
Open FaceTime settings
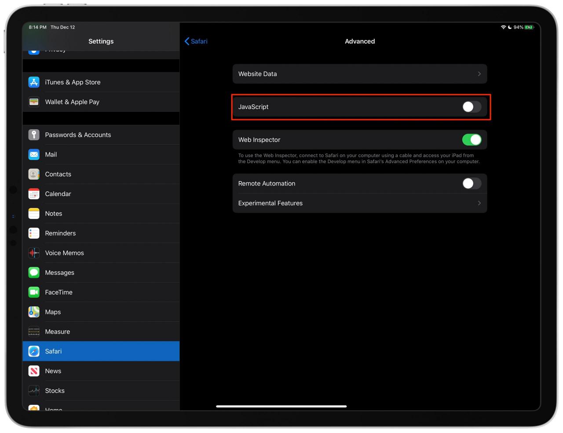101,292
